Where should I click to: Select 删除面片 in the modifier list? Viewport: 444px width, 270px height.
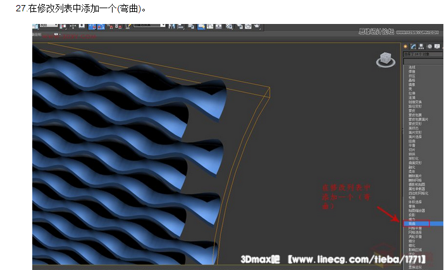click(415, 176)
